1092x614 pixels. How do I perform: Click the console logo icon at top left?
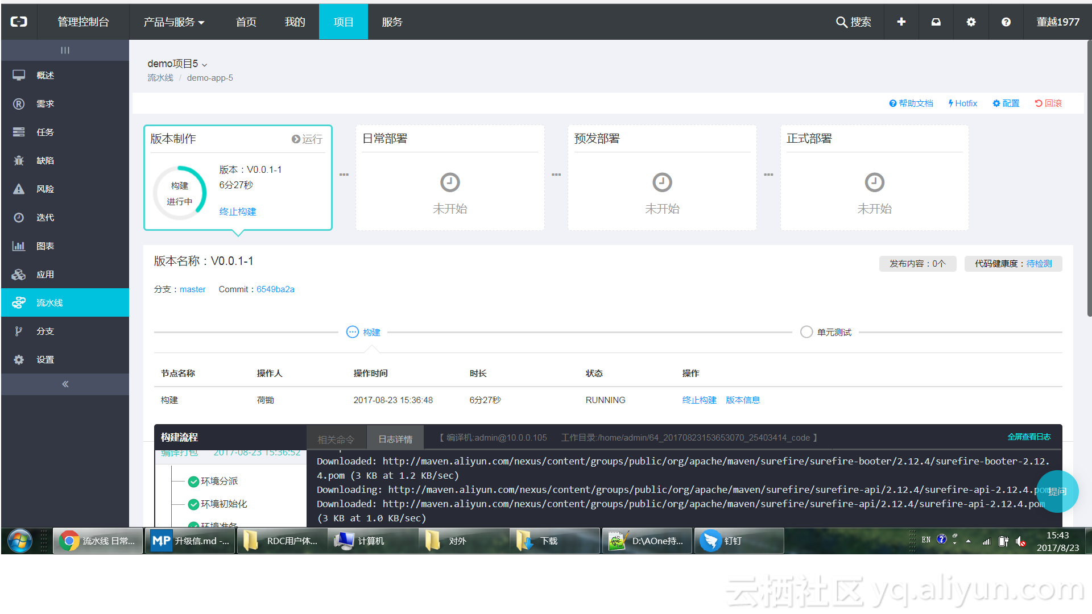tap(19, 22)
